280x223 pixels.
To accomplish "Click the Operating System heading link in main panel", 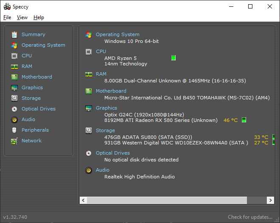I will click(118, 34).
